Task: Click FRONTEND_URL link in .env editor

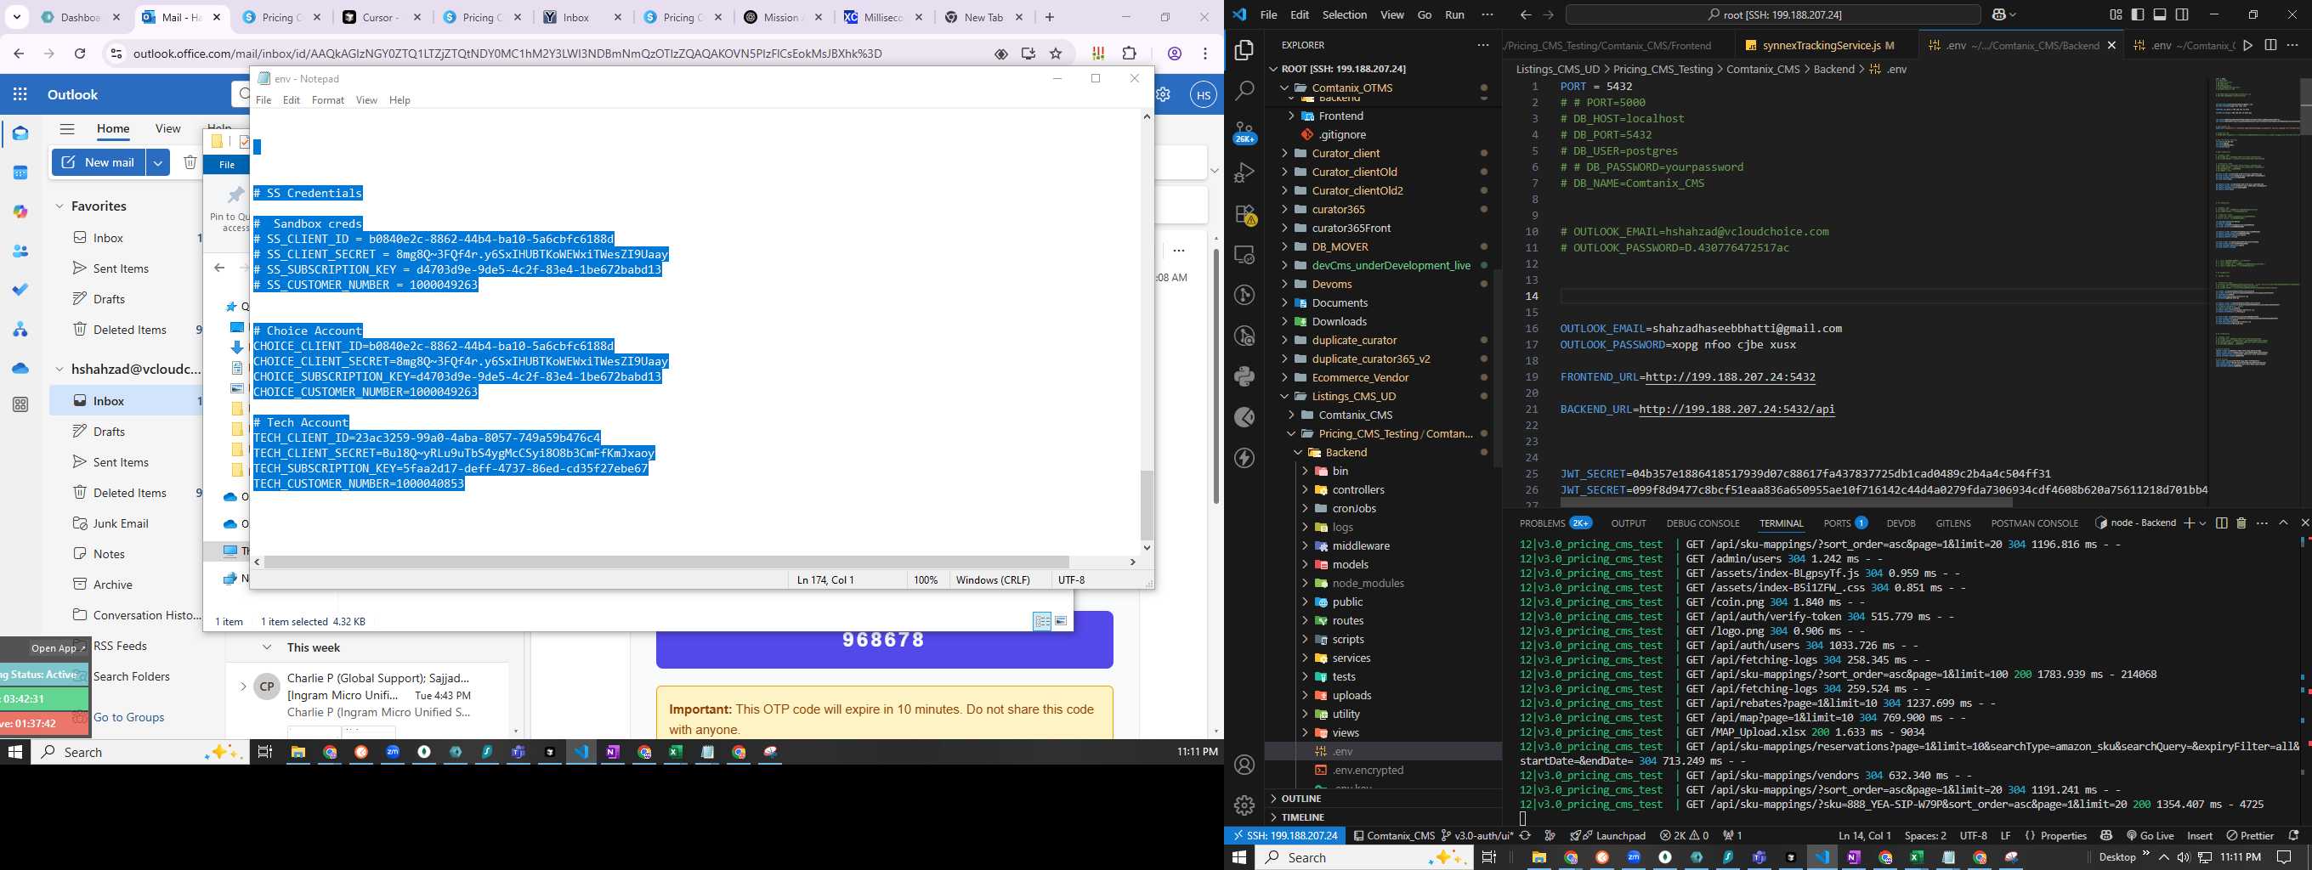Action: 1731,376
